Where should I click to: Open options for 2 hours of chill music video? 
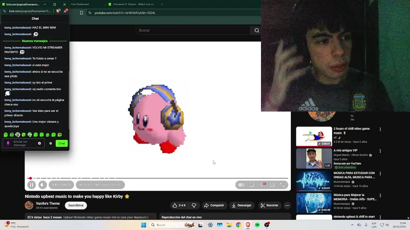coord(380,129)
